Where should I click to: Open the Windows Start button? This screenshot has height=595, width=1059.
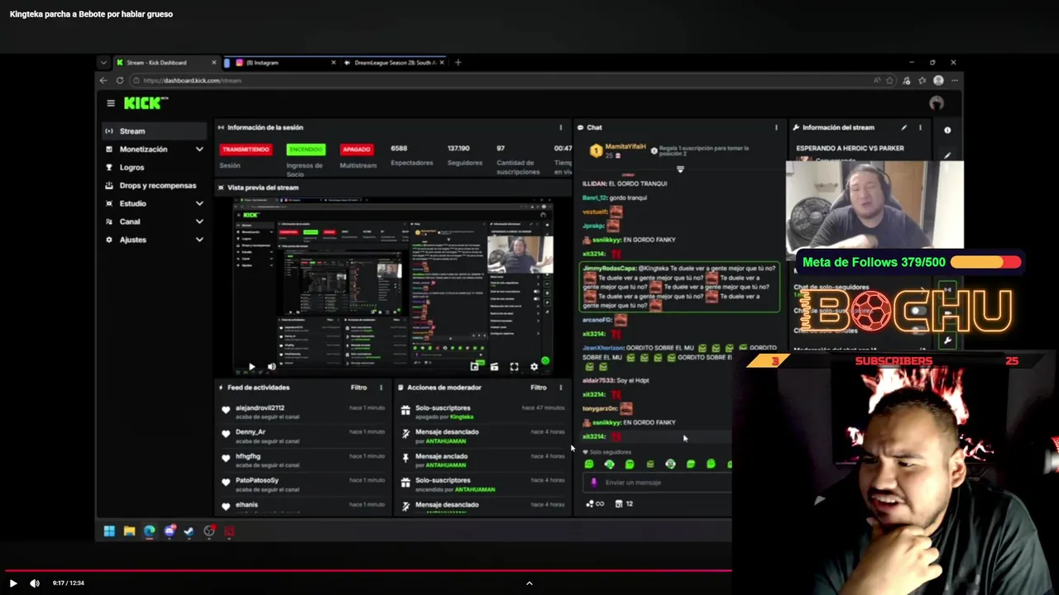tap(109, 531)
